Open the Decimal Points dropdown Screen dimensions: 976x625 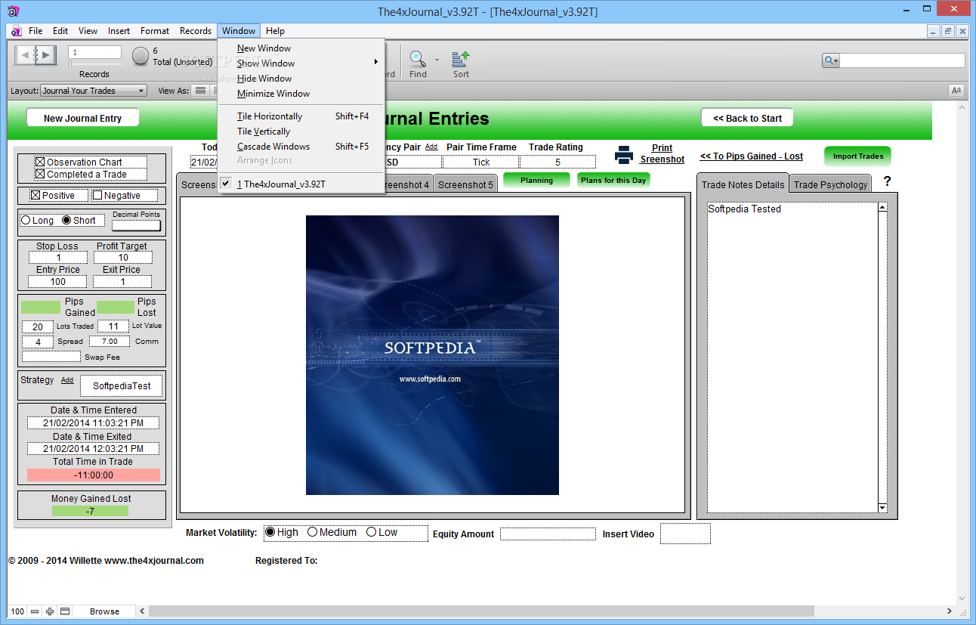137,225
